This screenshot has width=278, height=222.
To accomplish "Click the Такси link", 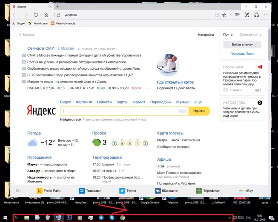I will coord(174,140).
